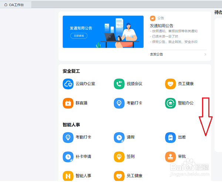This screenshot has width=222, height=182.
Task: Click the line 已读未读一目了然
Action: tap(164, 37)
